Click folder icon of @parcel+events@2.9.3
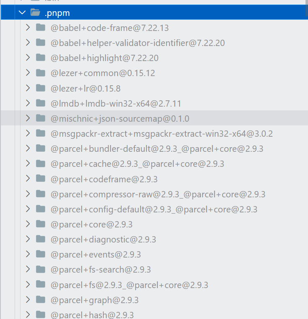 tap(41, 254)
